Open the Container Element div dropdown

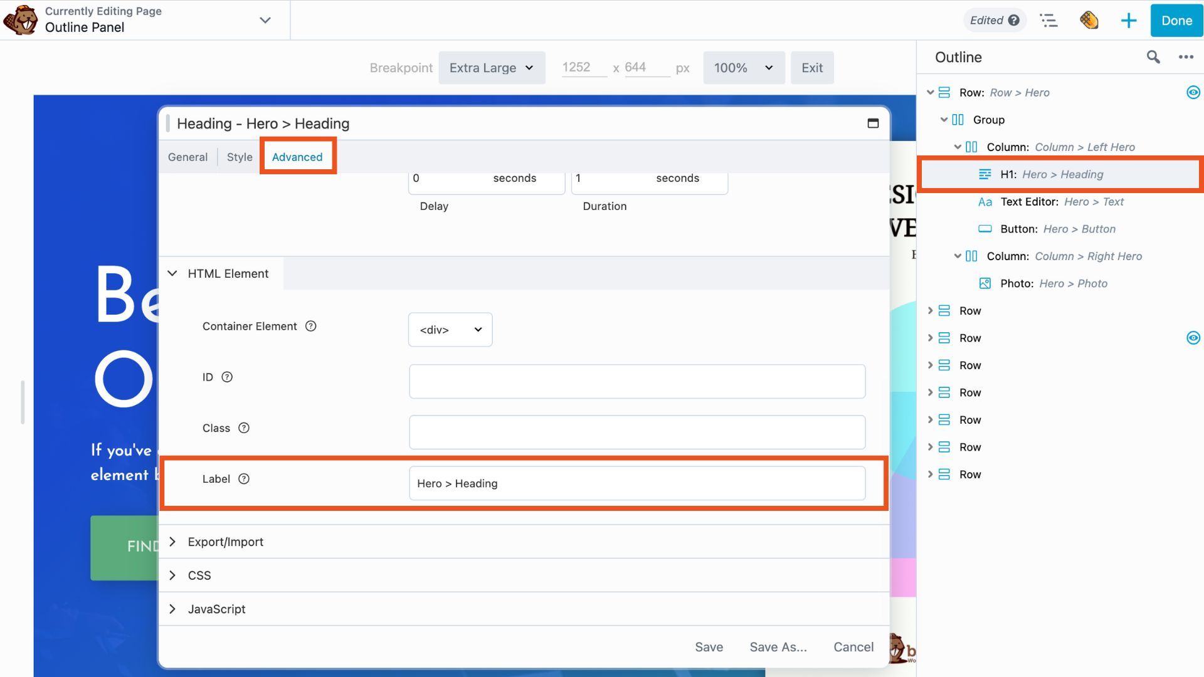pyautogui.click(x=450, y=329)
